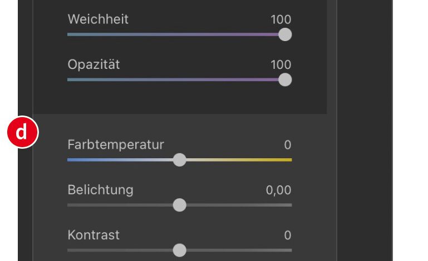Click the Belichtung label
428x261 pixels.
(100, 190)
